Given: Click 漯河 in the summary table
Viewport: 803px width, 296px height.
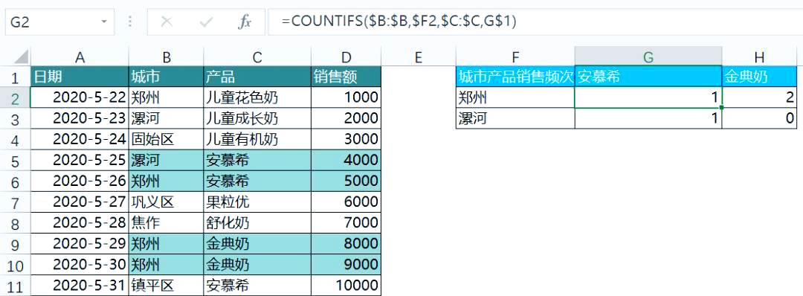Looking at the screenshot, I should click(515, 119).
